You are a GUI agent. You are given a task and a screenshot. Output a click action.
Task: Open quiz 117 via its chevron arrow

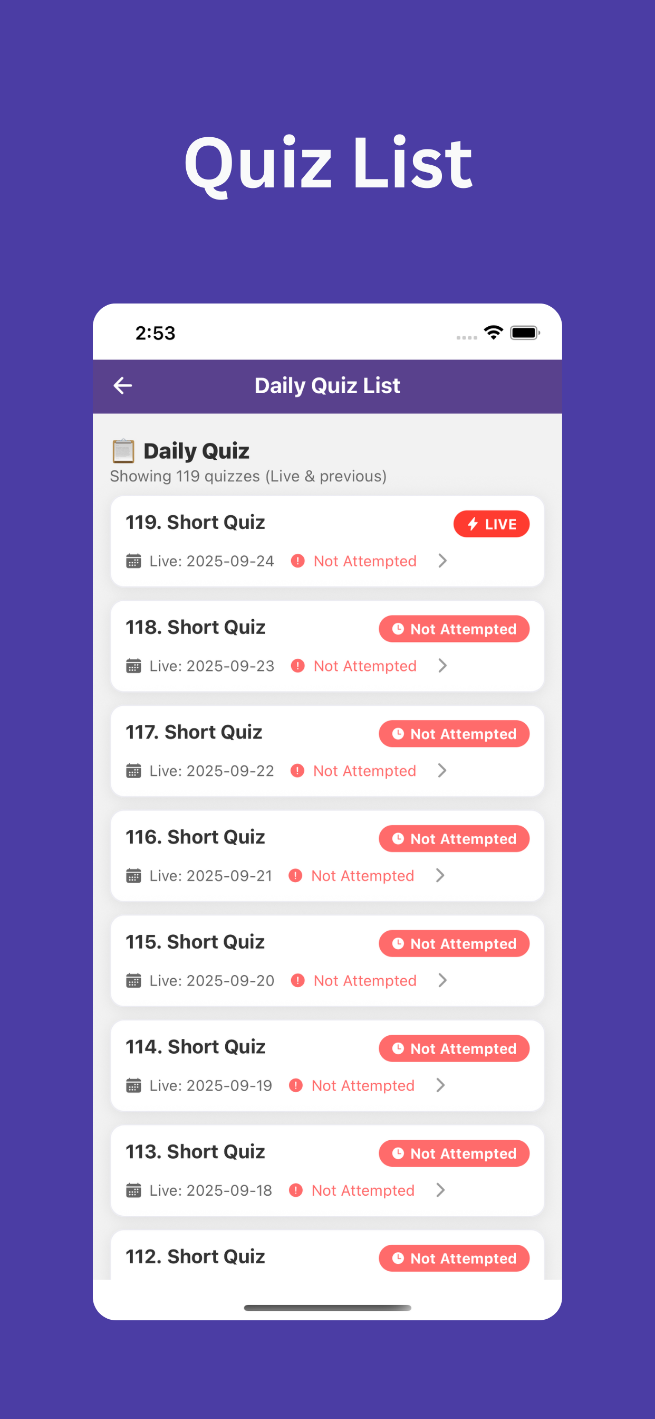click(x=442, y=771)
